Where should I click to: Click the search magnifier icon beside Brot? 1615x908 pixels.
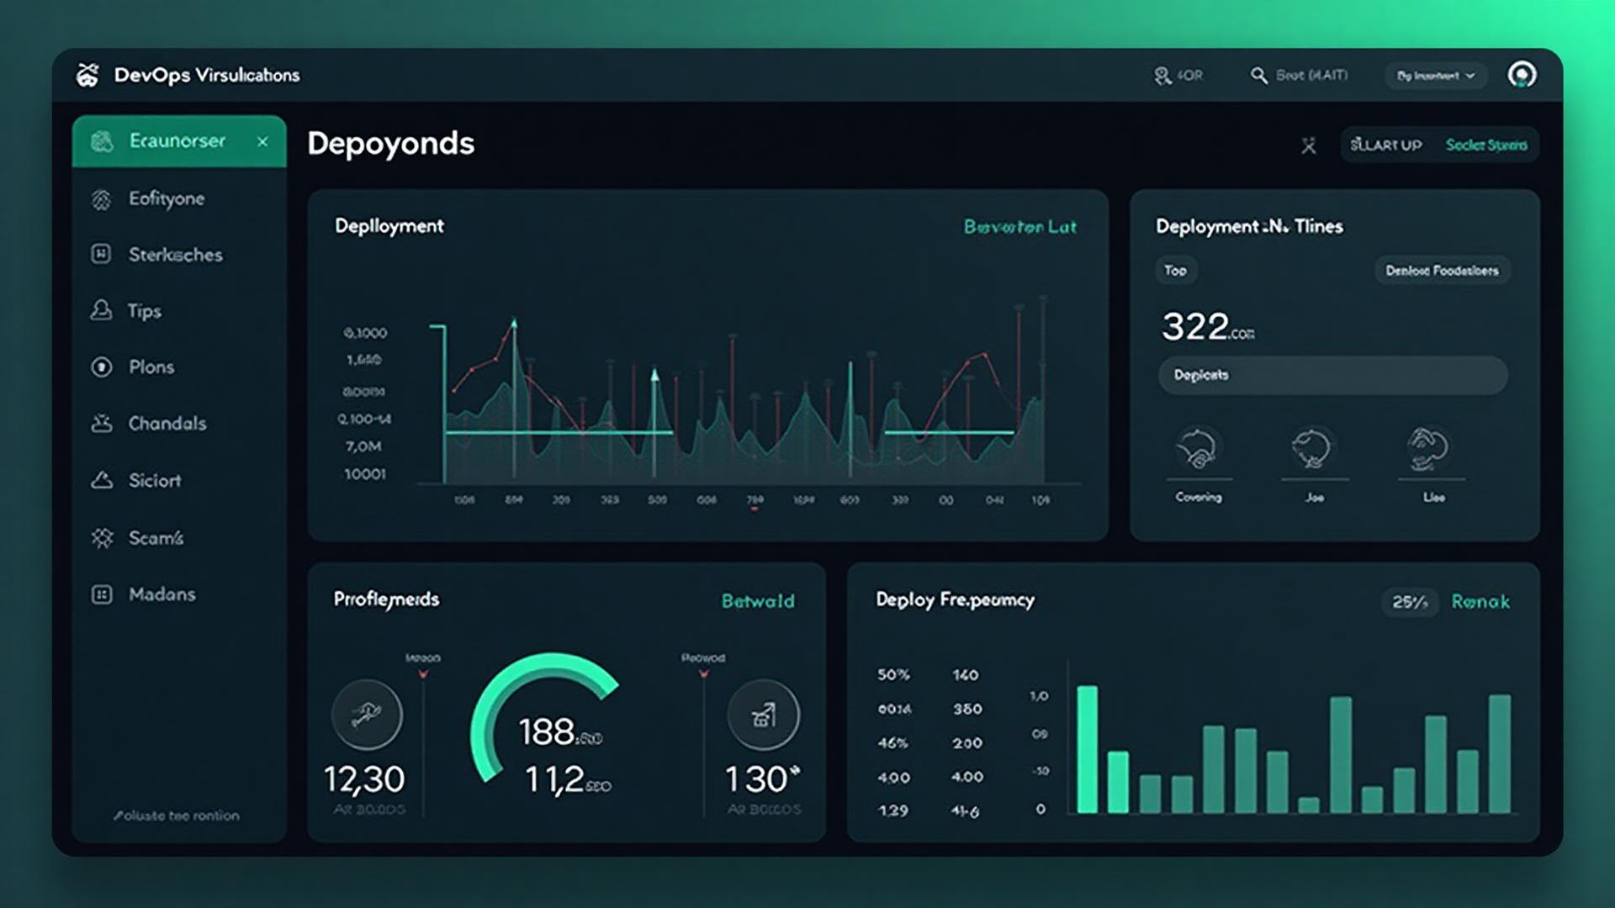coord(1258,76)
